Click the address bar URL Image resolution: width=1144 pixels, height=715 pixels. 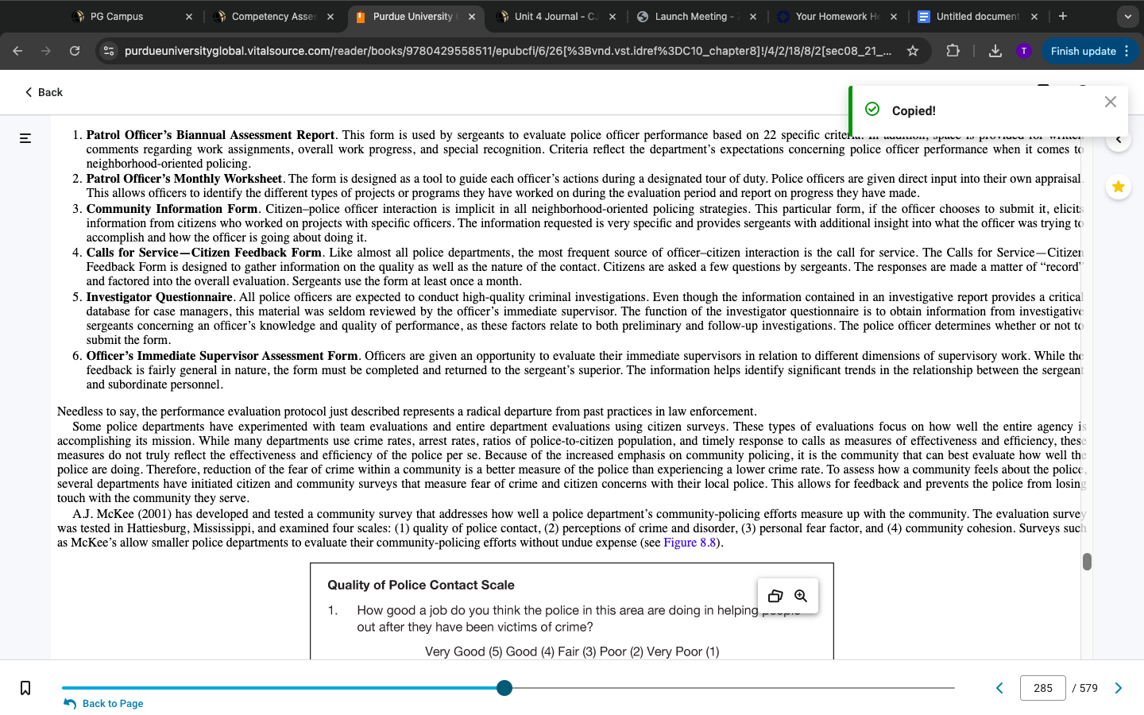point(508,51)
